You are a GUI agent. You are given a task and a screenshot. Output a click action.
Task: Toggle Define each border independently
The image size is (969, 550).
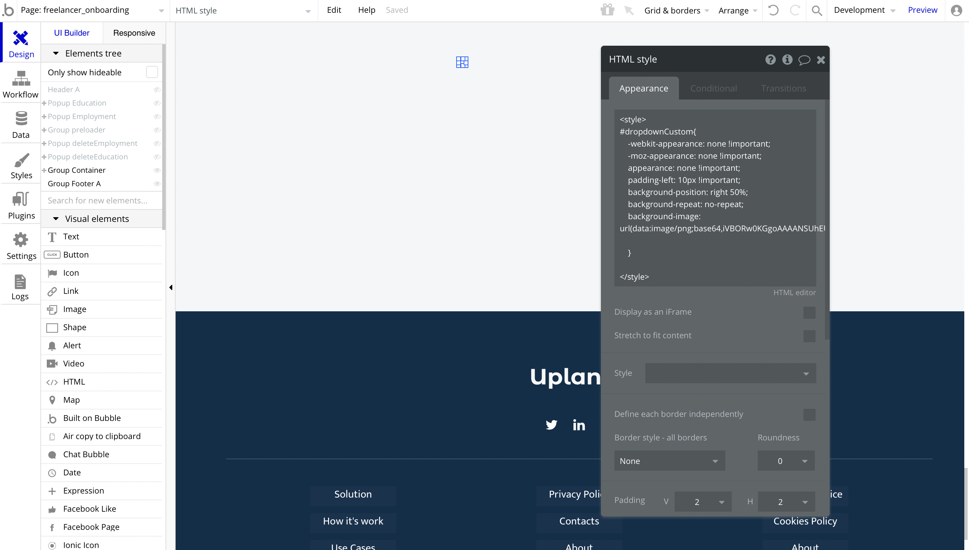click(809, 415)
